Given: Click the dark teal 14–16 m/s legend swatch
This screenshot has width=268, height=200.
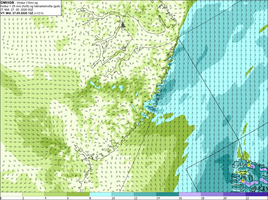Looking at the screenshot, I should click(167, 194).
